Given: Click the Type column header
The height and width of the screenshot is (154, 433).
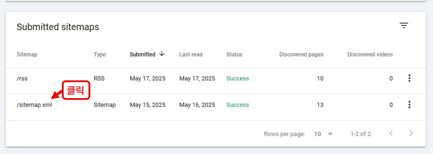Looking at the screenshot, I should [x=100, y=55].
